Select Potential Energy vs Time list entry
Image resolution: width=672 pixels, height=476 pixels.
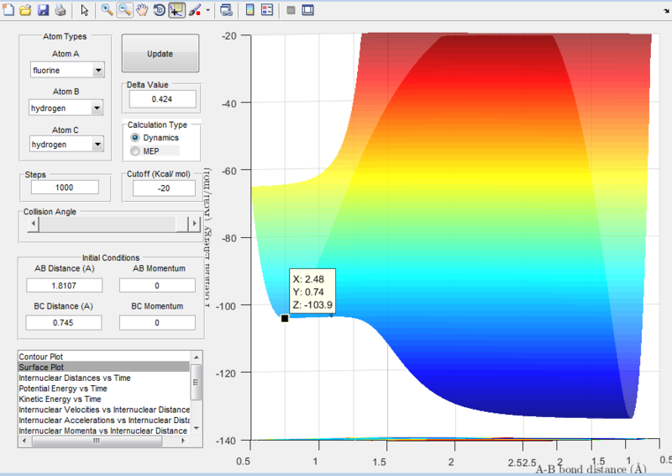click(x=63, y=389)
